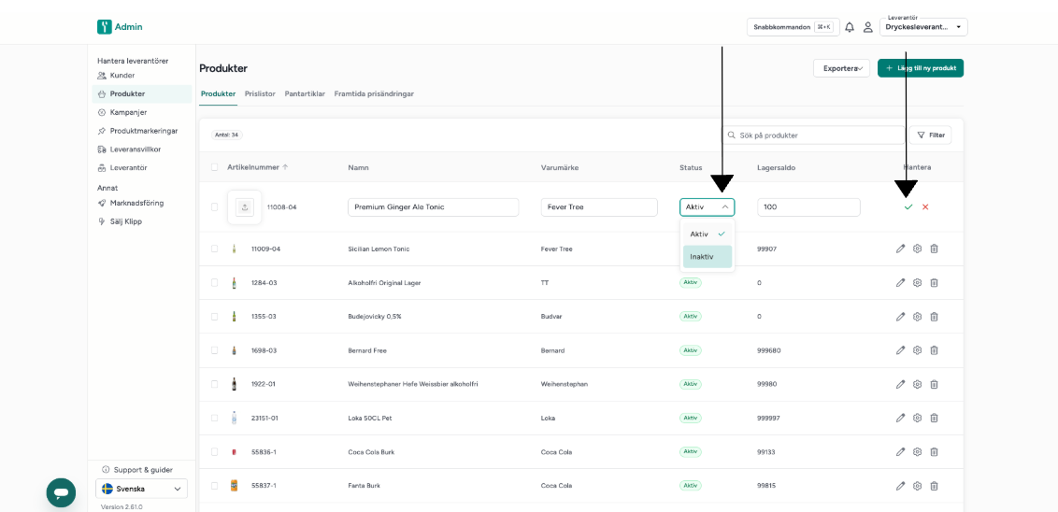Choose Inaktiv in status dropdown

click(708, 257)
